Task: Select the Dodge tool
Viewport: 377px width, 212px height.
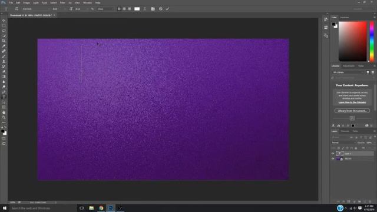Action: pyautogui.click(x=4, y=87)
